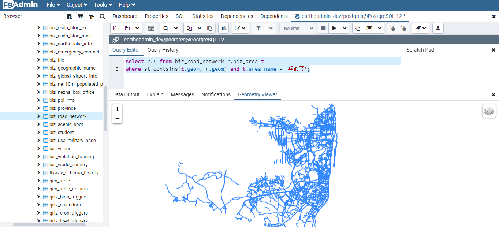
Task: Expand the biz_earthquake_info tree node
Action: pyautogui.click(x=38, y=44)
